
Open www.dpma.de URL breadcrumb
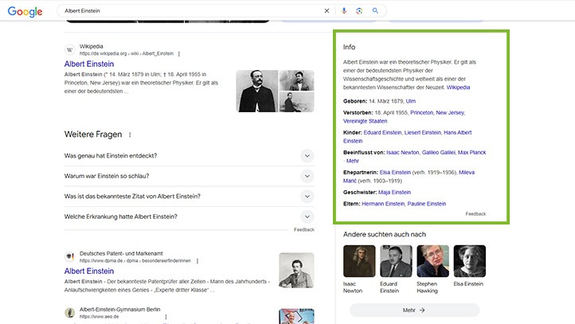(x=135, y=260)
